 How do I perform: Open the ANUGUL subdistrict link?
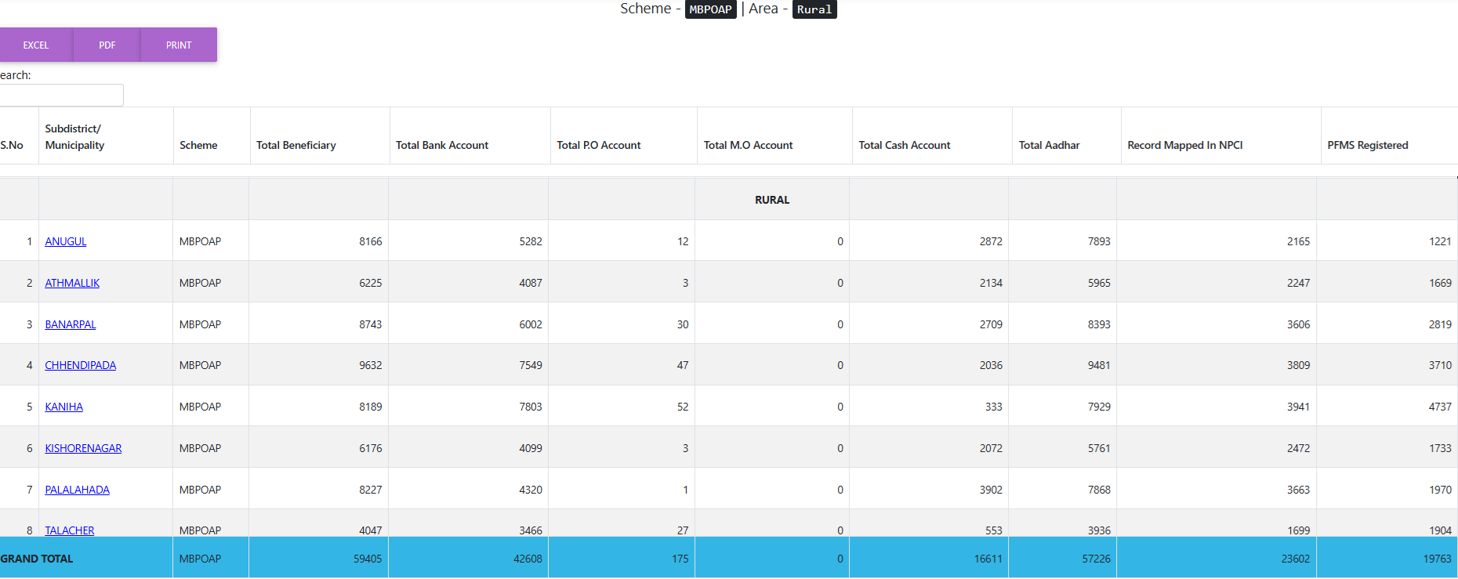point(66,241)
